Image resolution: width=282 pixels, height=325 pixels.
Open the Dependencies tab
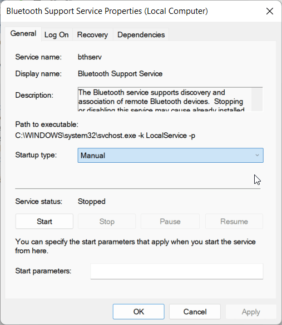[x=141, y=35]
